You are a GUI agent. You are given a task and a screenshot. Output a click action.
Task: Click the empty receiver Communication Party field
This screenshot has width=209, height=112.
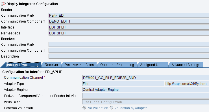tap(129, 45)
